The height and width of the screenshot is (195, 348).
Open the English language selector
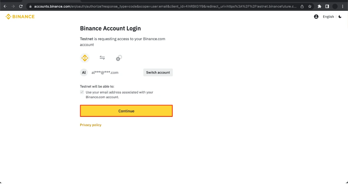(328, 17)
